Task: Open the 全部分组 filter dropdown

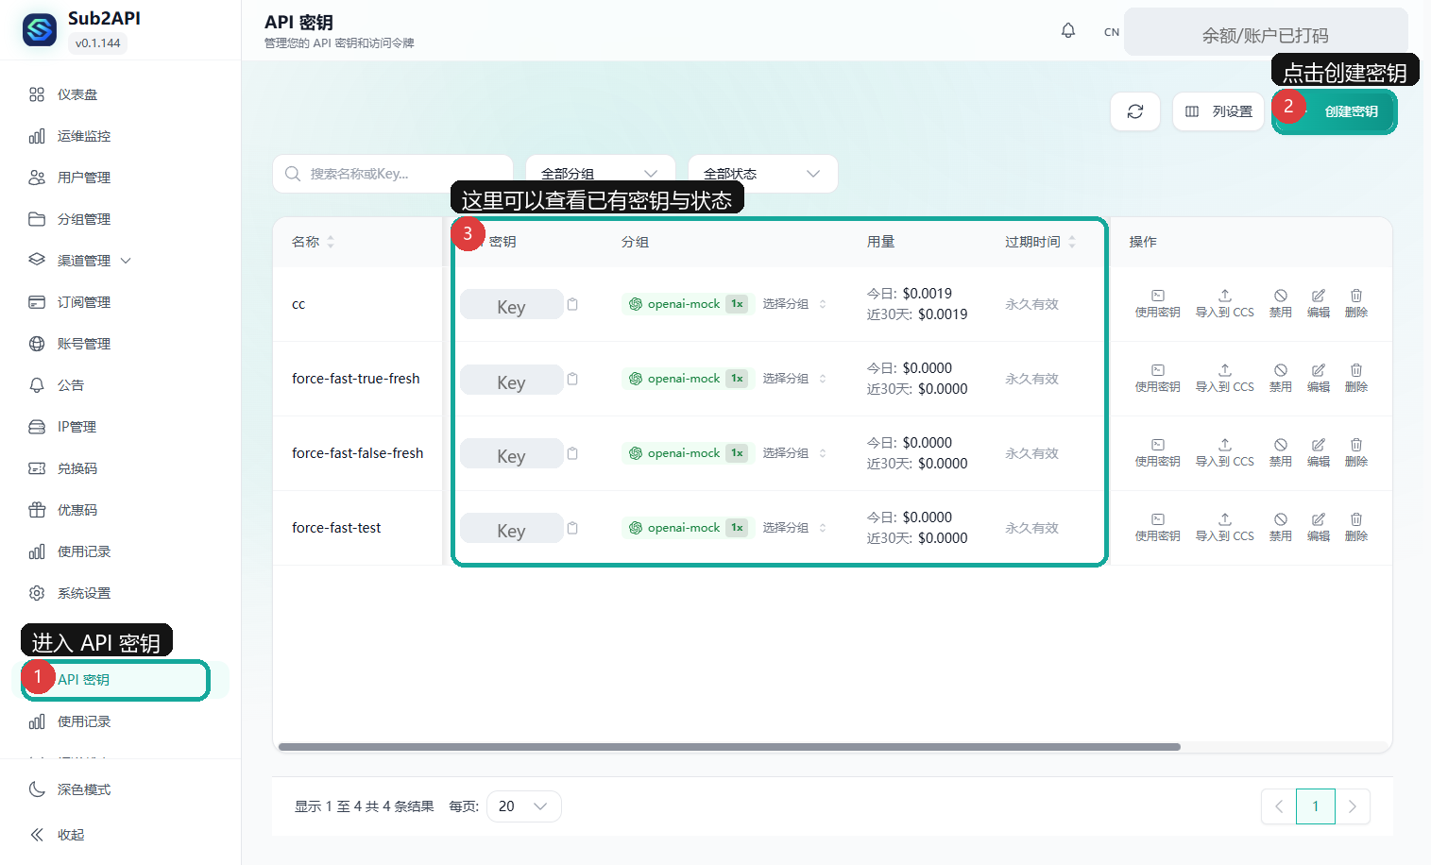Action: [x=601, y=174]
